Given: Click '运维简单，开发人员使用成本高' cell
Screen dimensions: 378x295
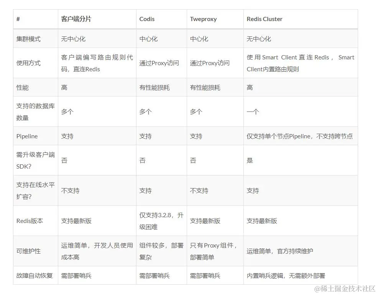Looking at the screenshot, I should pyautogui.click(x=97, y=251).
